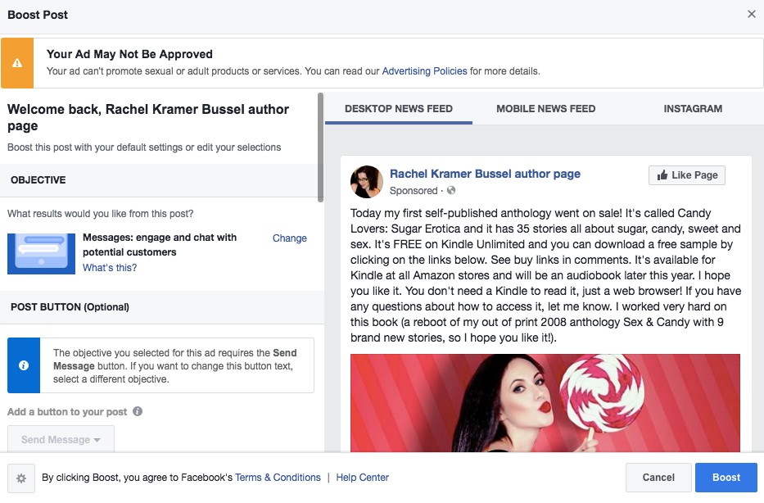Click the candy lollipop post image
The width and height of the screenshot is (764, 503).
[x=545, y=403]
